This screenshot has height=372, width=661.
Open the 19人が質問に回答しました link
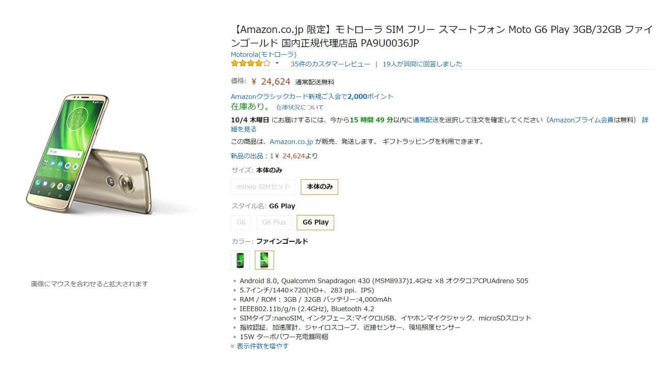coord(422,64)
